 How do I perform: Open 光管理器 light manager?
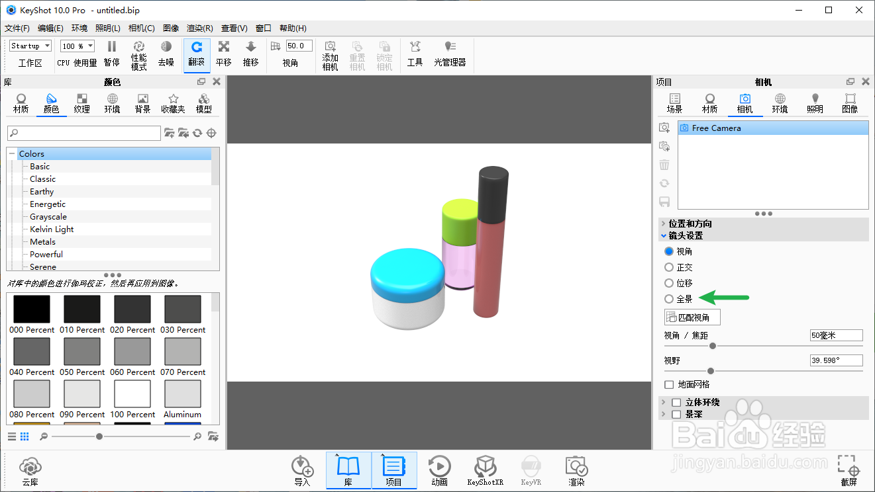tap(450, 53)
